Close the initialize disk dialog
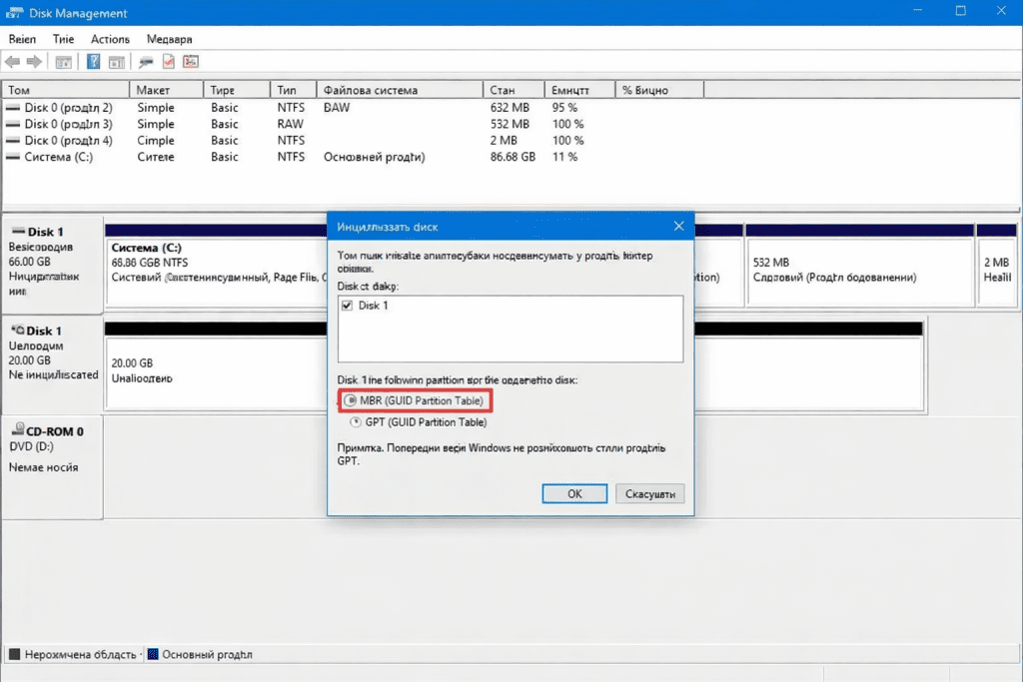Screen dimensions: 1023x682 678,226
